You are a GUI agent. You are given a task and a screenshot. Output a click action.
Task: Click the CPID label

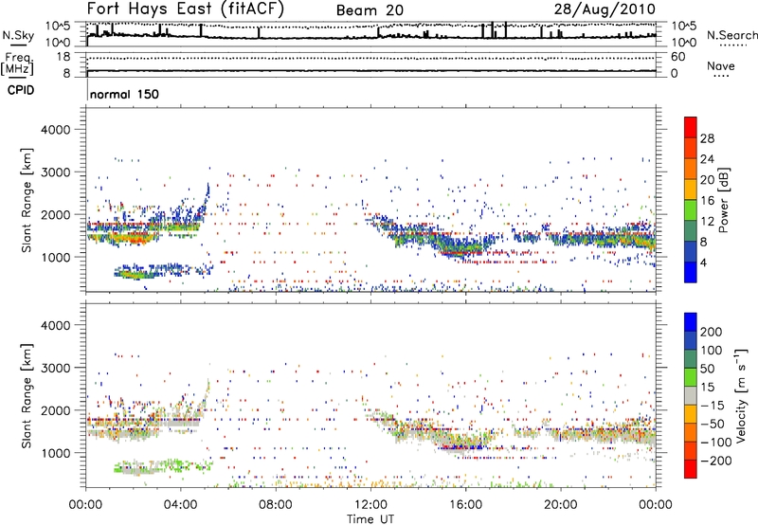pyautogui.click(x=21, y=90)
